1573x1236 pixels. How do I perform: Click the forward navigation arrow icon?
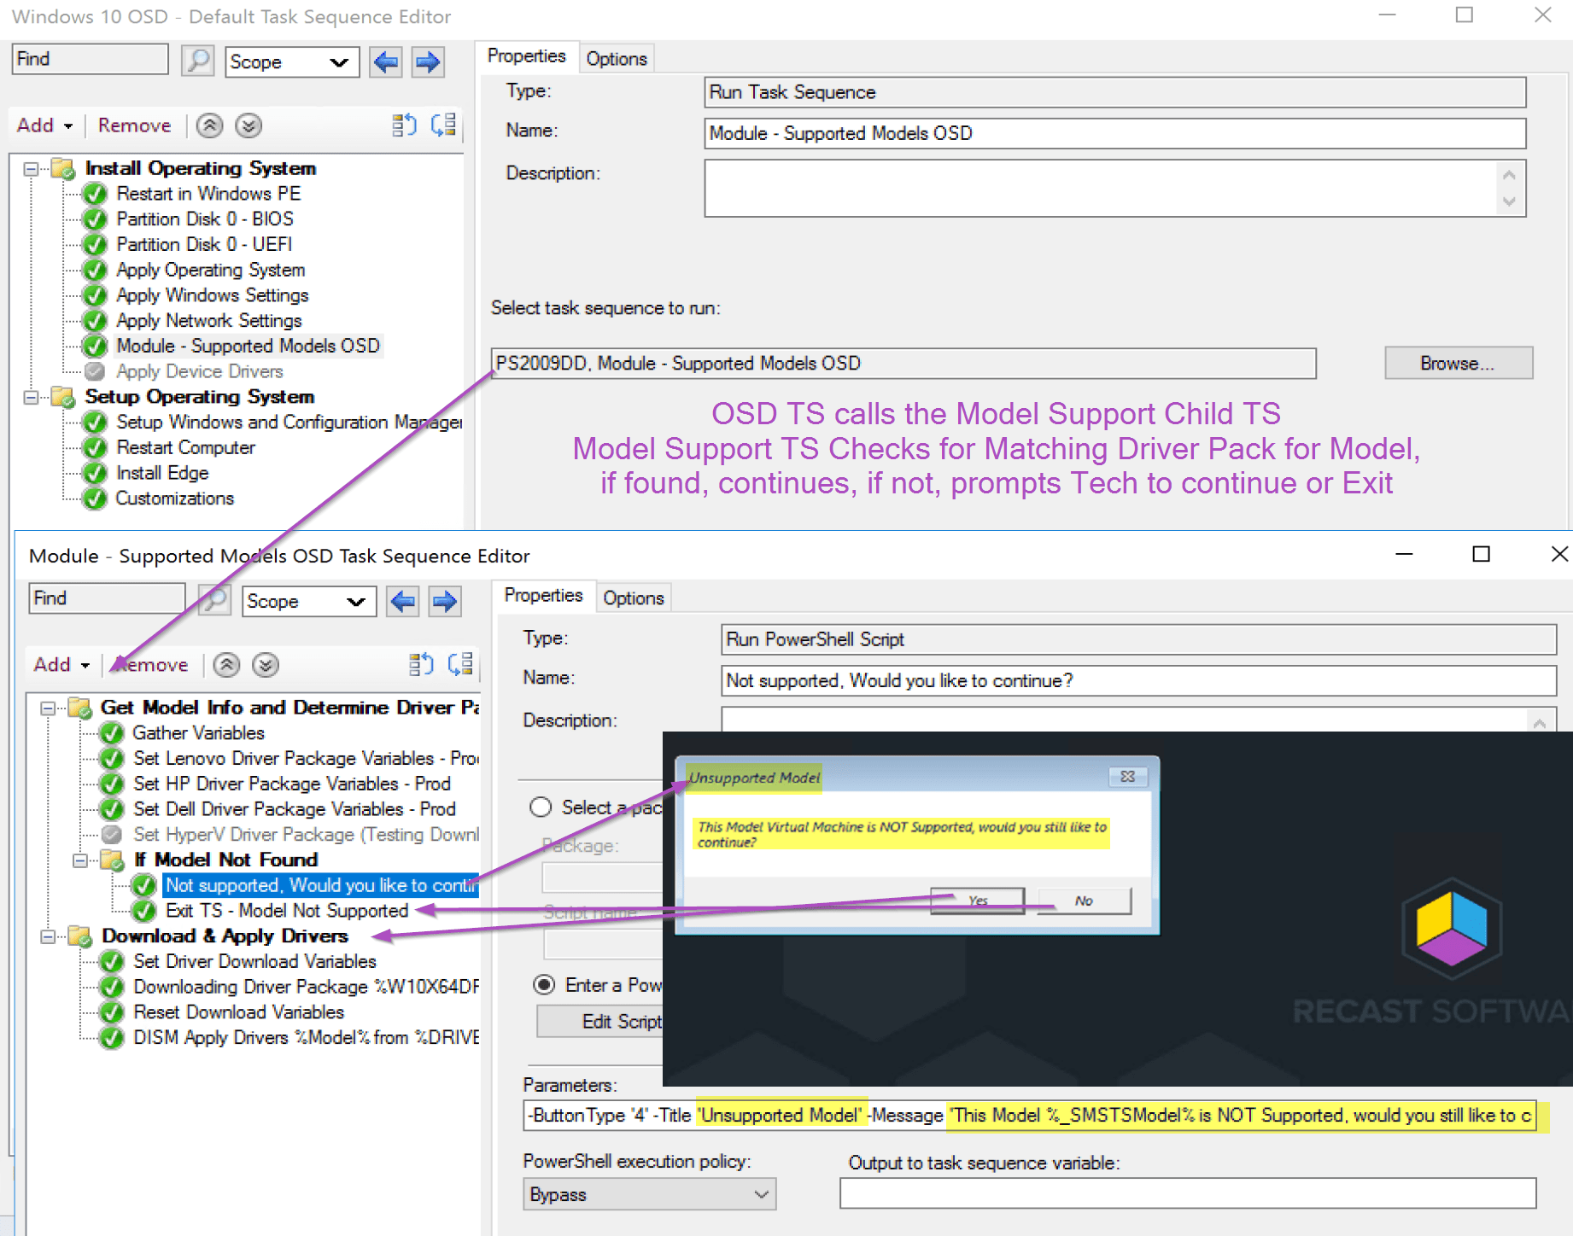pyautogui.click(x=428, y=61)
